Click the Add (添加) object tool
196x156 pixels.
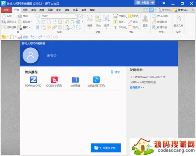coord(98,22)
